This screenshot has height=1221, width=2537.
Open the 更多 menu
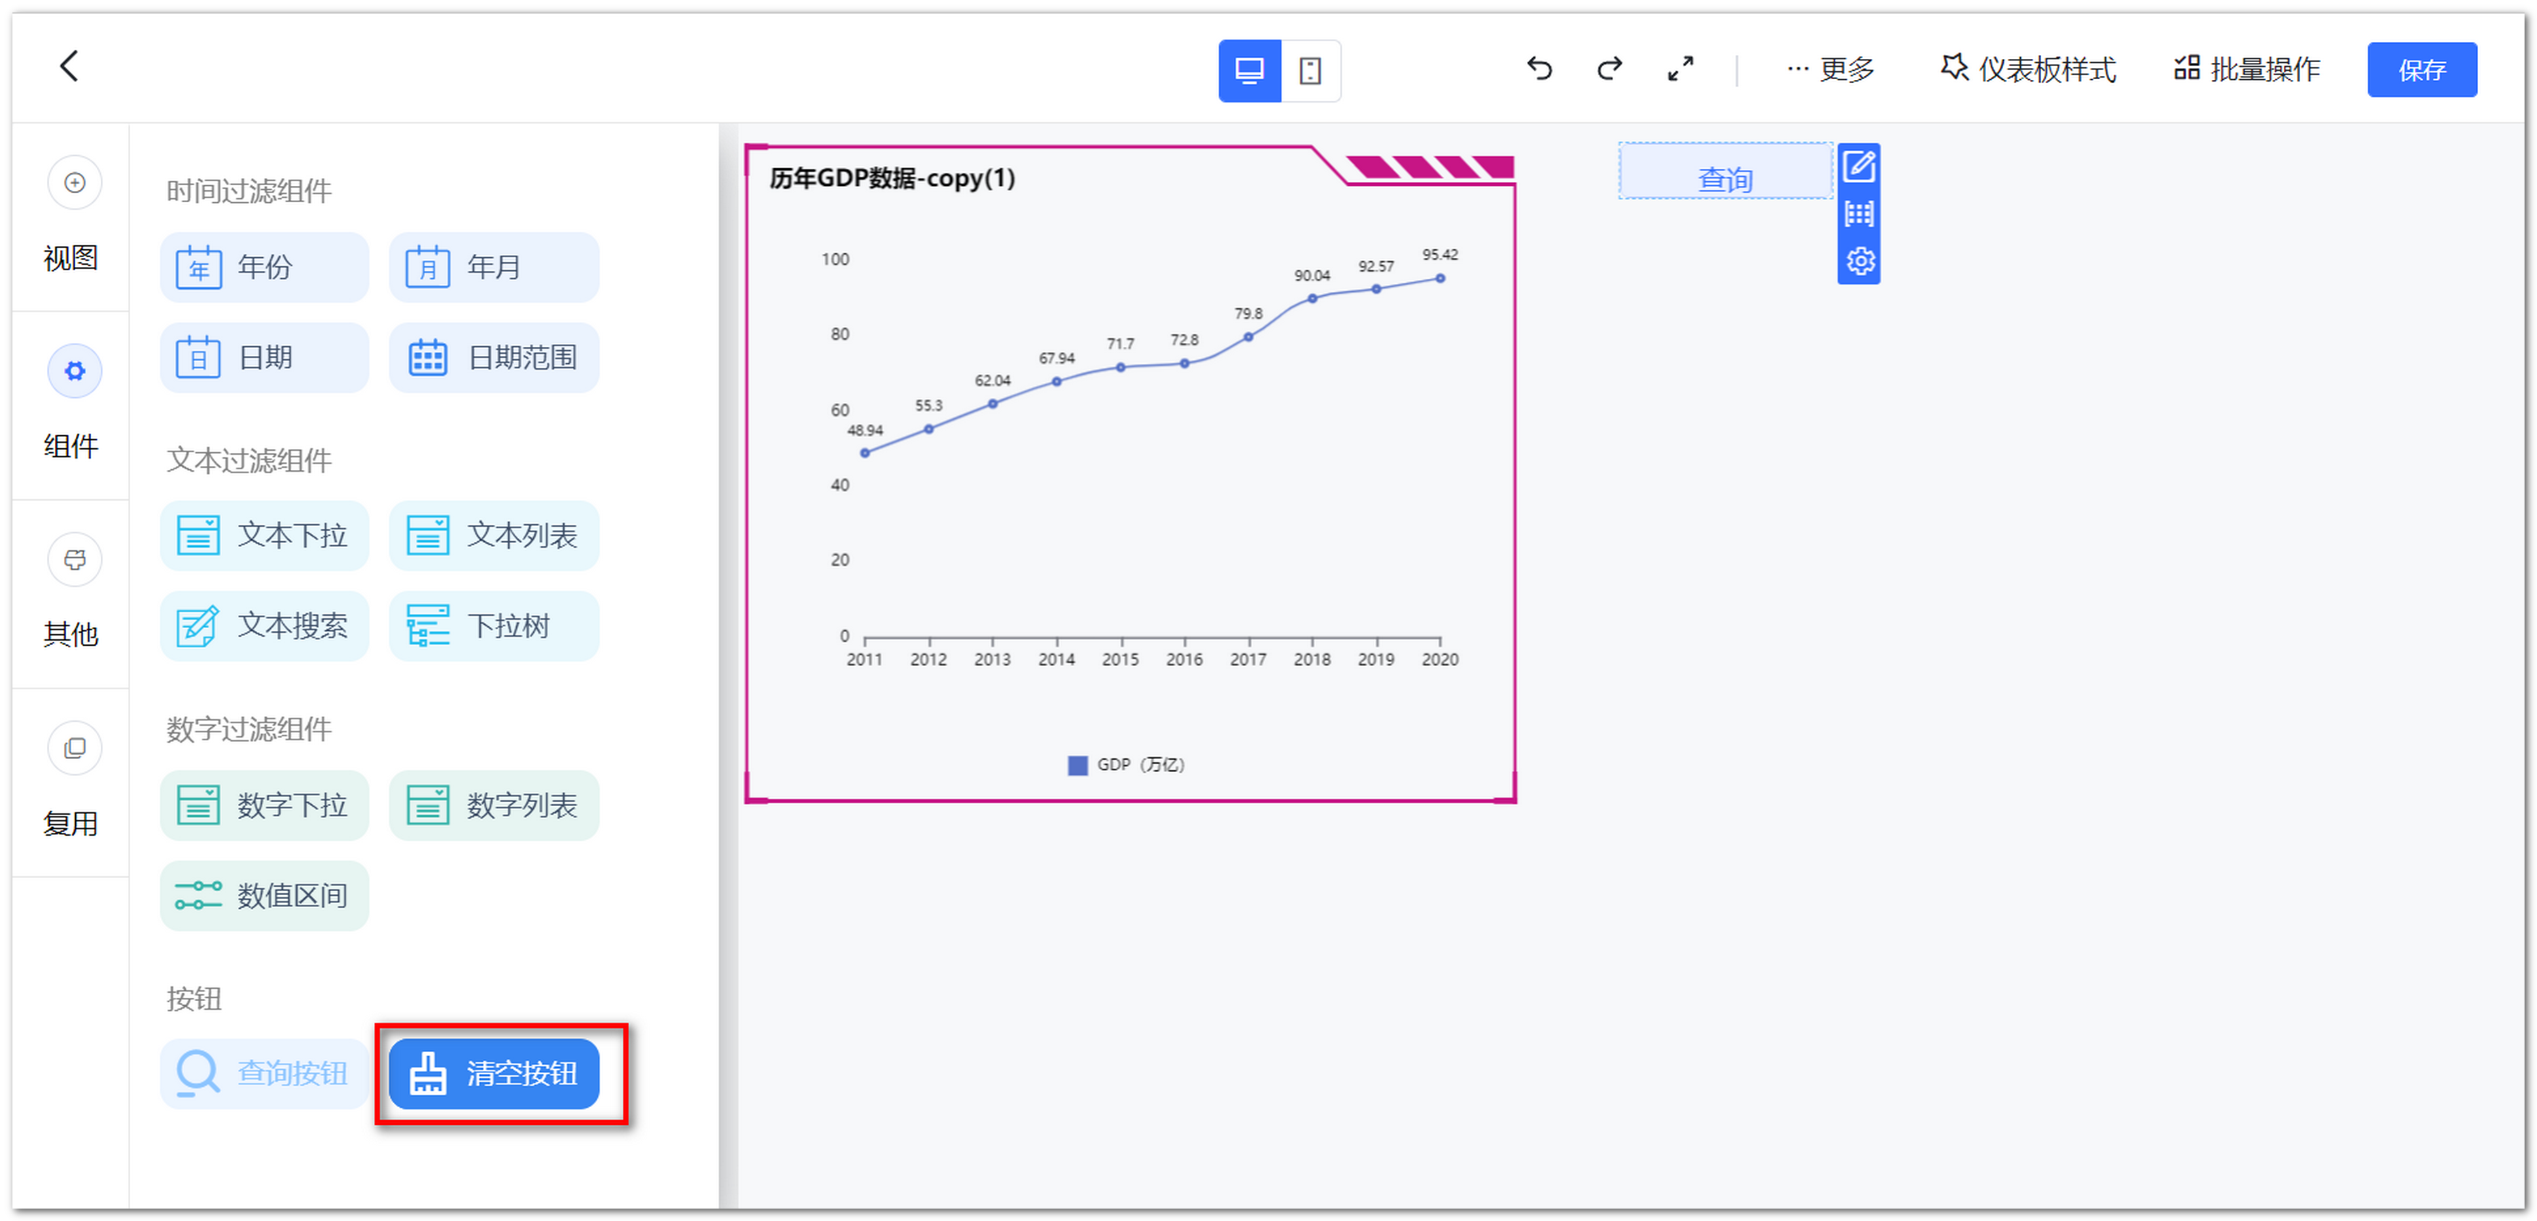click(x=1830, y=69)
